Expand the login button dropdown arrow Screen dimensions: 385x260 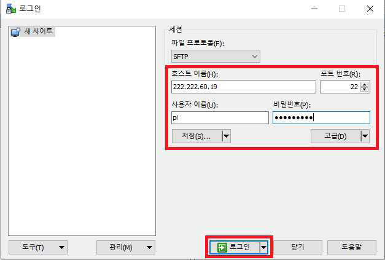point(263,247)
